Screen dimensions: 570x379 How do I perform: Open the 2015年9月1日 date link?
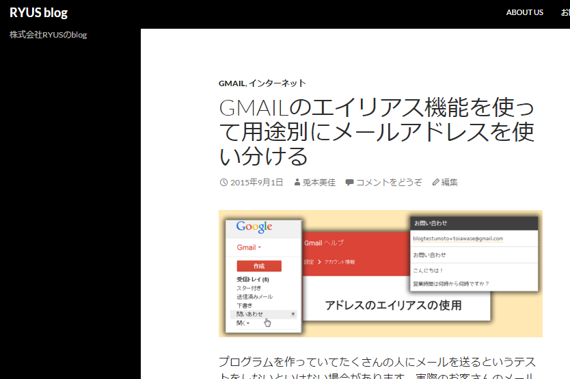(x=256, y=182)
